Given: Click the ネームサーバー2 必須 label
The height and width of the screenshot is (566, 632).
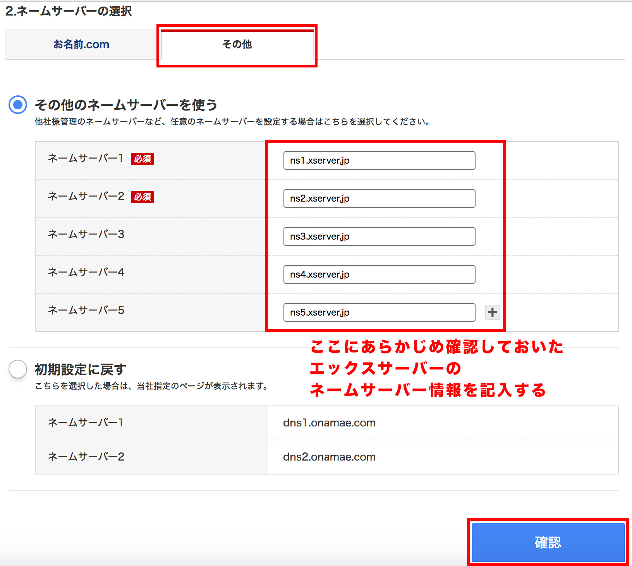Looking at the screenshot, I should [101, 197].
